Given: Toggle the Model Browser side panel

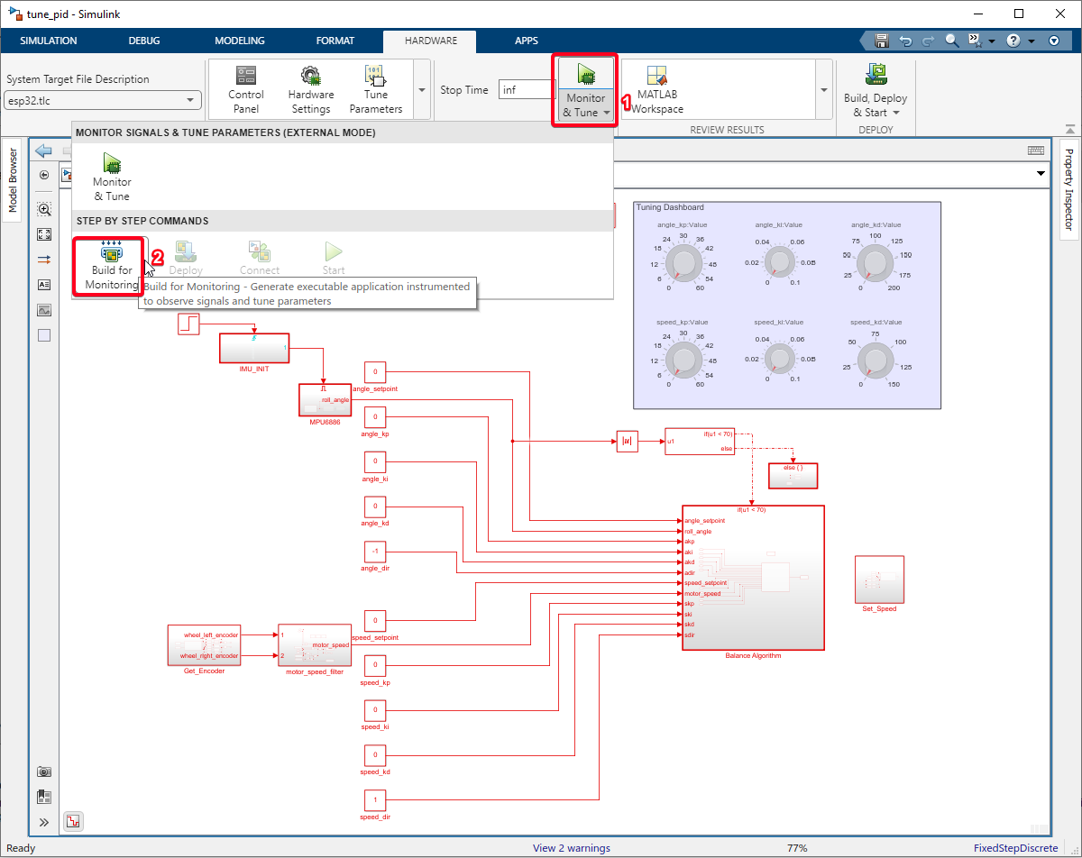Looking at the screenshot, I should click(13, 180).
